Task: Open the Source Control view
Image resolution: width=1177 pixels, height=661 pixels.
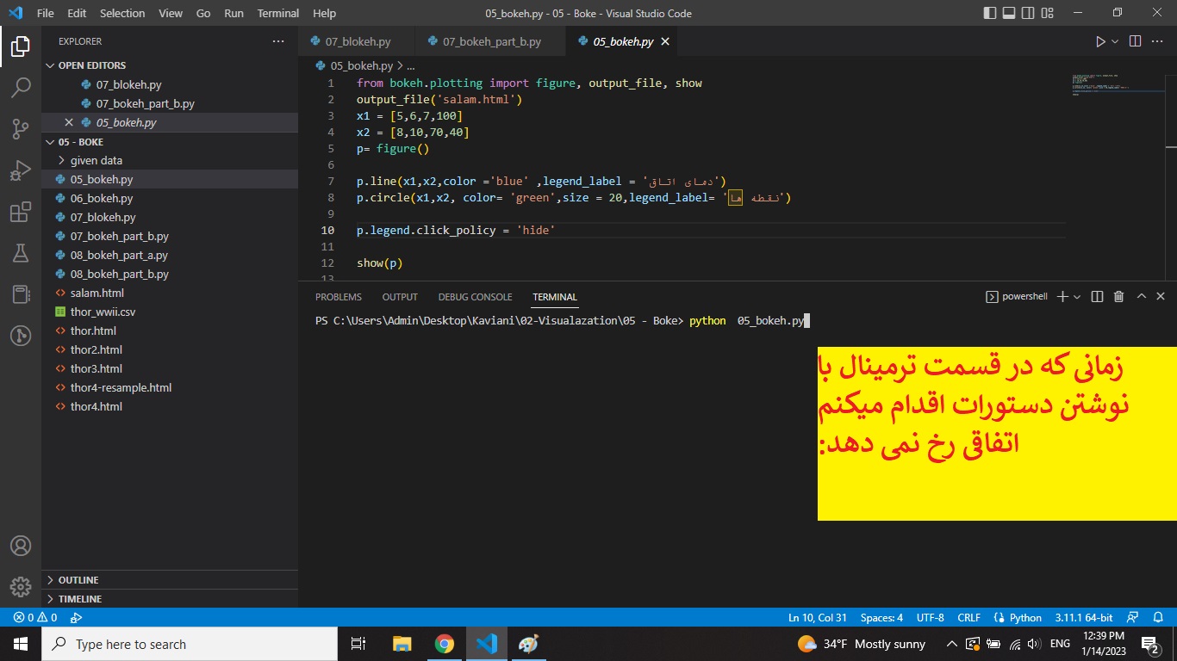Action: (21, 129)
